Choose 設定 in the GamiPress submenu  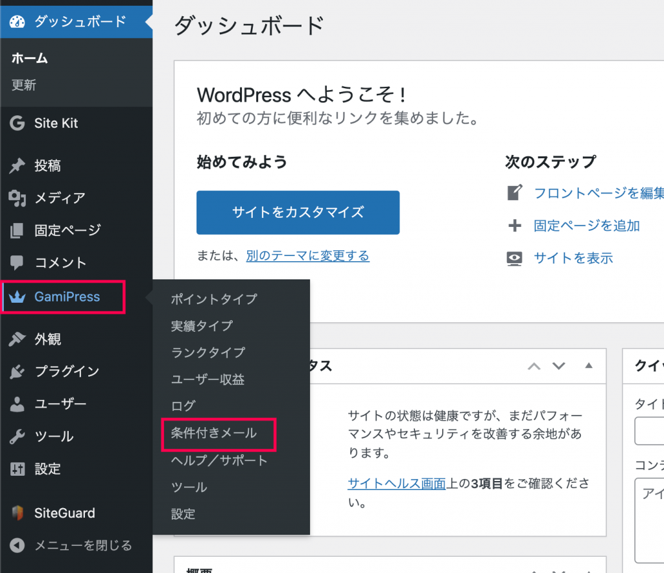click(x=183, y=514)
